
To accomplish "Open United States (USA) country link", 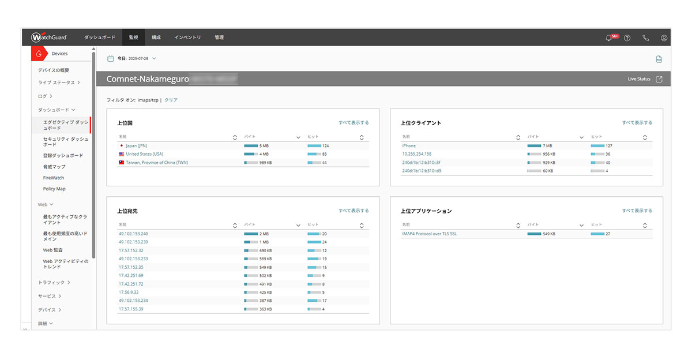I will [x=144, y=154].
